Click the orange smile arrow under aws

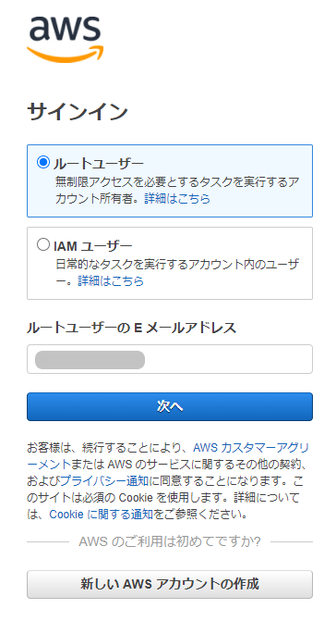(66, 55)
